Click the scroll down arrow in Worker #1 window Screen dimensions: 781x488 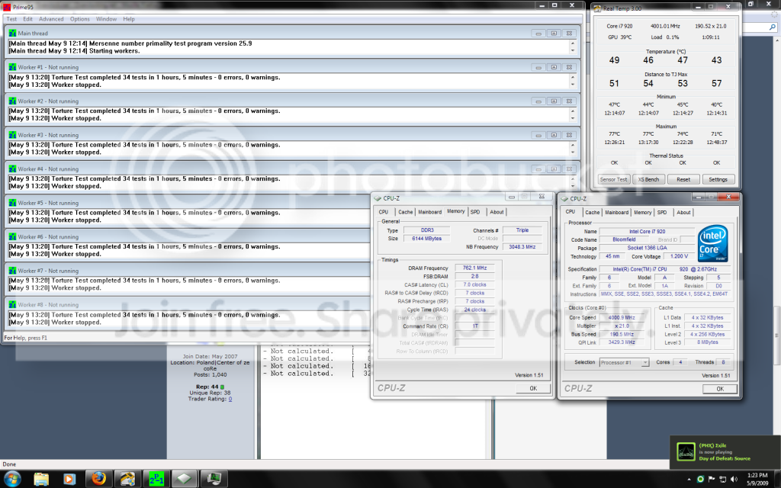coord(572,85)
